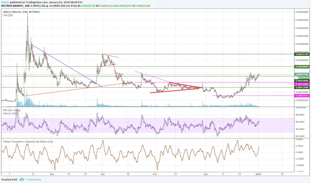Image resolution: width=311 pixels, height=183 pixels.
Task: Open the rbinar author profile link
Action: coord(5,2)
